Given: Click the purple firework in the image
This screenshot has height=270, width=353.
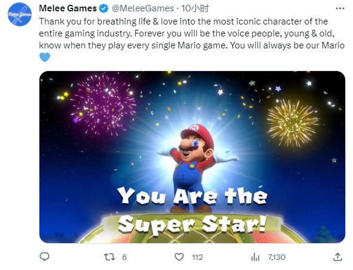Looking at the screenshot, I should point(103,105).
